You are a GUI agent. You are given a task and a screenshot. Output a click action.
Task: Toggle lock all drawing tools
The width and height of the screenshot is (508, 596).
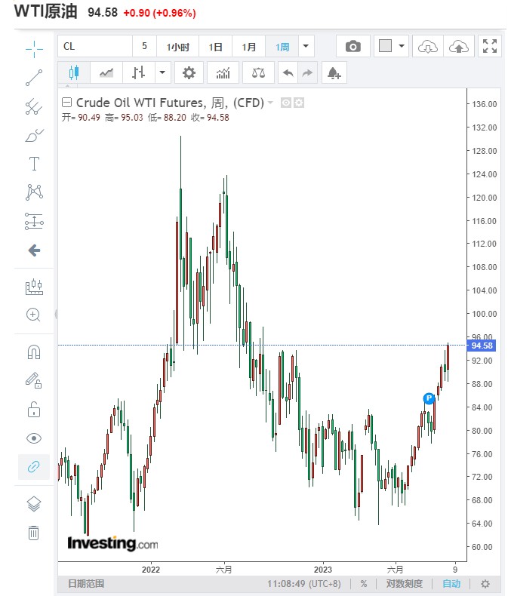coord(34,410)
